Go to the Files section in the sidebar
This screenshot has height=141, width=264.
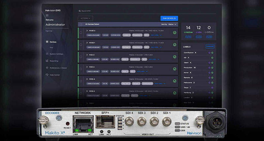[51, 47]
